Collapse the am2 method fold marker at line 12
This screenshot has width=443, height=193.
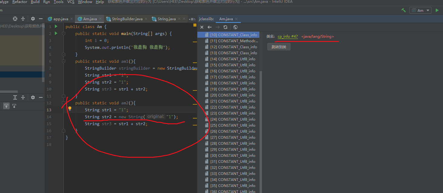(63, 103)
